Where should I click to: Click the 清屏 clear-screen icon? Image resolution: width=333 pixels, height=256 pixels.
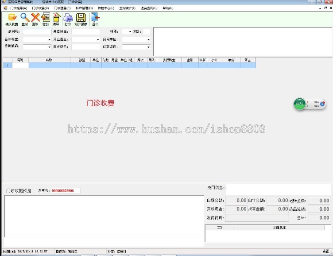tap(56, 17)
